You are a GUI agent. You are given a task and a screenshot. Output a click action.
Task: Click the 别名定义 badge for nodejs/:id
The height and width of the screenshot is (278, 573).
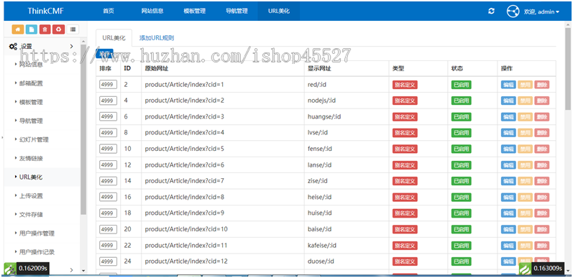(x=405, y=101)
